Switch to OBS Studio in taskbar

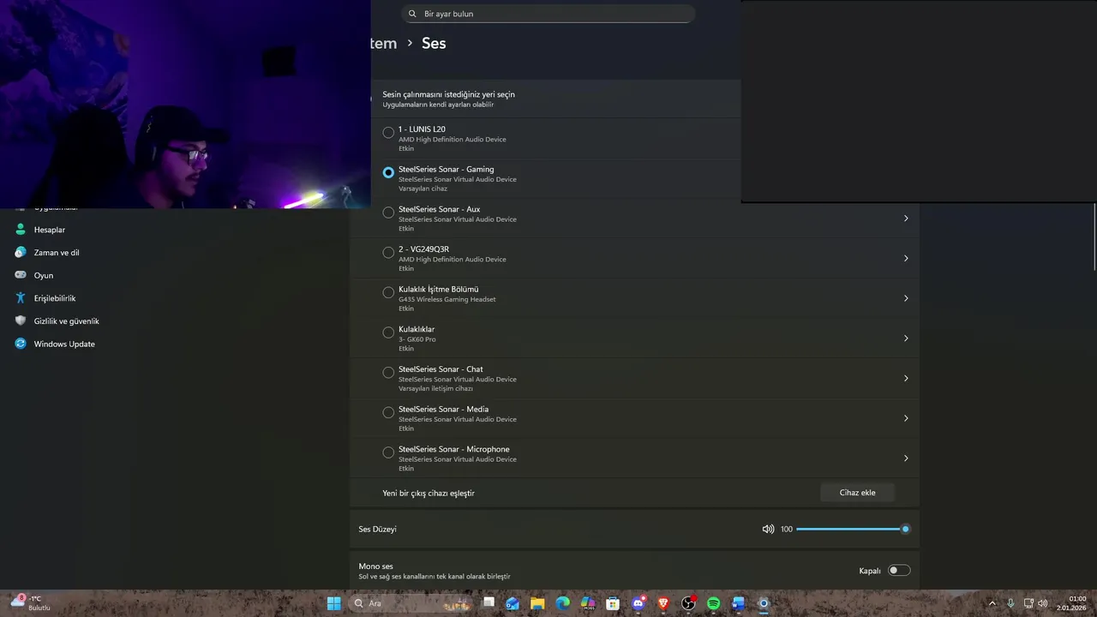click(688, 603)
